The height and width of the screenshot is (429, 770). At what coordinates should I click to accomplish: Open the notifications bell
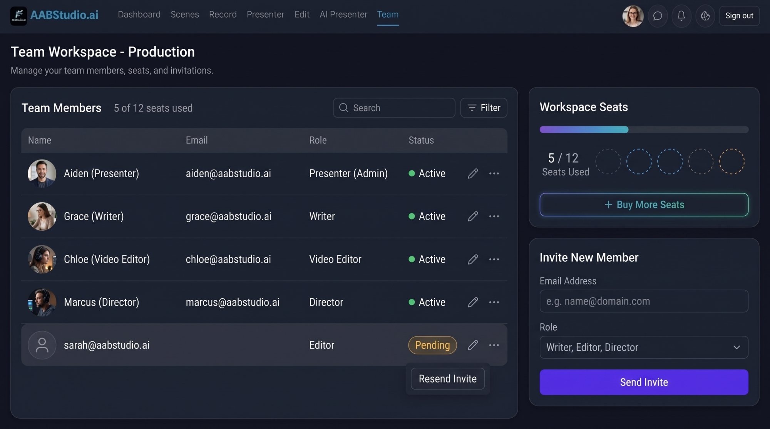(681, 16)
